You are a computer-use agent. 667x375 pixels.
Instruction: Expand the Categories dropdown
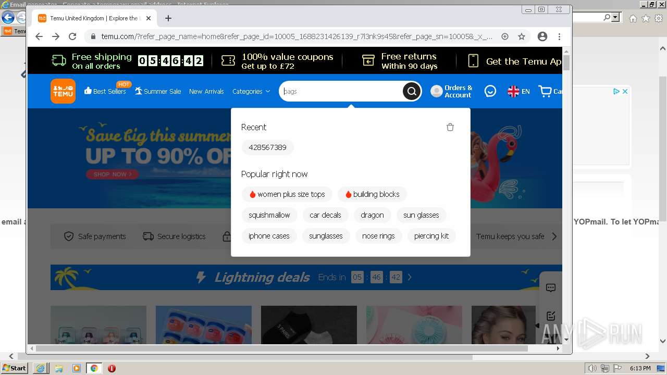[251, 91]
